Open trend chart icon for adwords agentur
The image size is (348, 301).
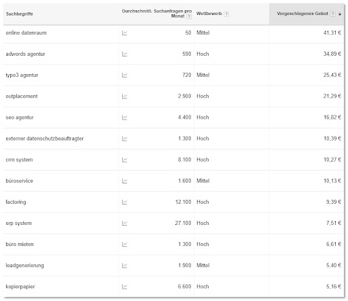click(124, 54)
